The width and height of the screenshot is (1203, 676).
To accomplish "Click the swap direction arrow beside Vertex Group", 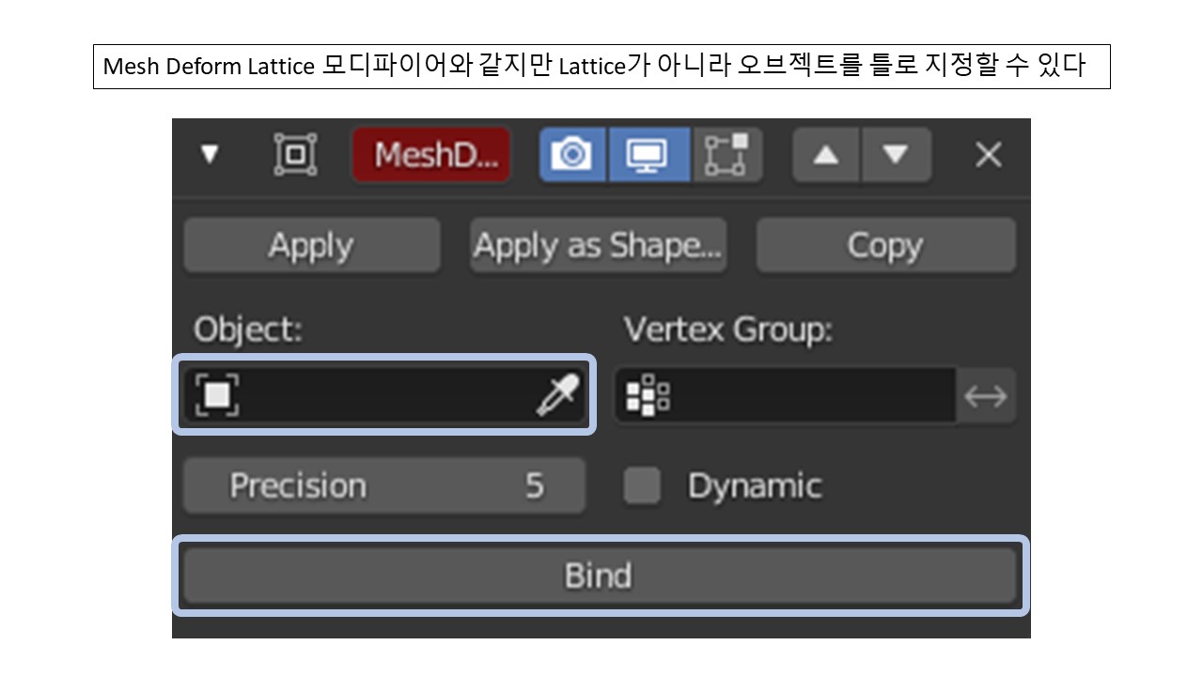I will (985, 395).
